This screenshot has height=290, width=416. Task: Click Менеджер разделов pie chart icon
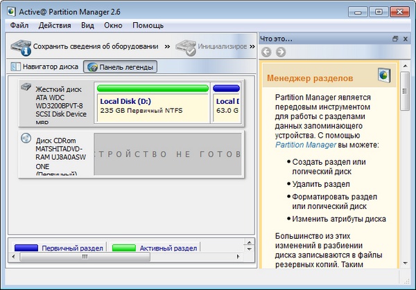tap(384, 75)
